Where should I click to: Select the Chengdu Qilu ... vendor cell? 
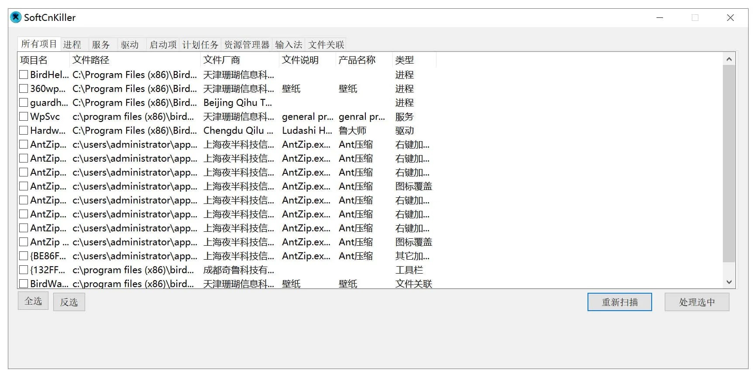point(238,131)
